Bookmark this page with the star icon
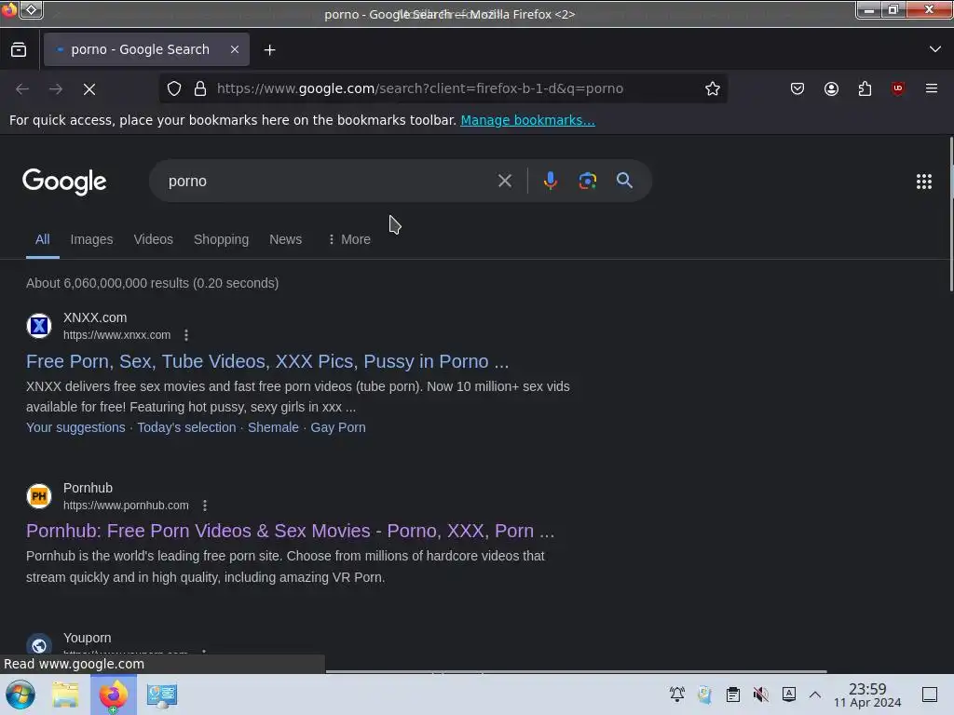The height and width of the screenshot is (715, 954). tap(713, 88)
